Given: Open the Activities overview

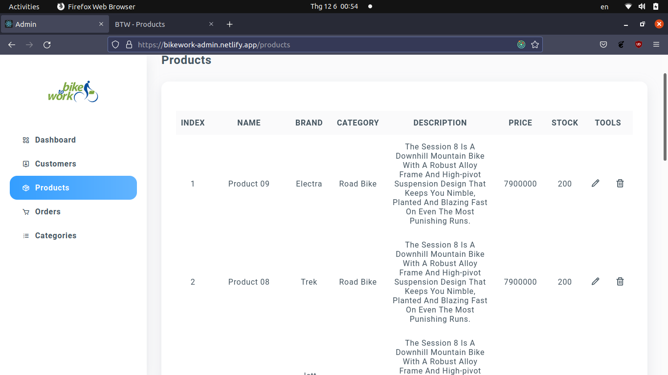Looking at the screenshot, I should [23, 6].
